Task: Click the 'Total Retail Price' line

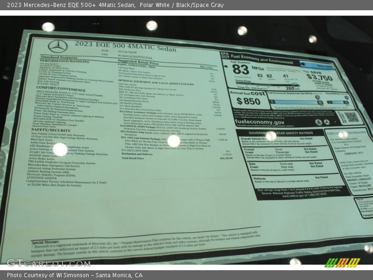Action: pyautogui.click(x=132, y=158)
